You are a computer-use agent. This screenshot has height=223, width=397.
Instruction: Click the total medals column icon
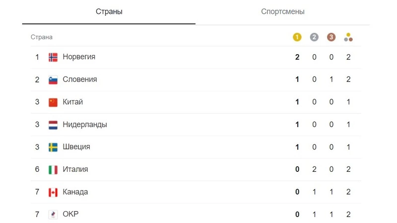[348, 37]
